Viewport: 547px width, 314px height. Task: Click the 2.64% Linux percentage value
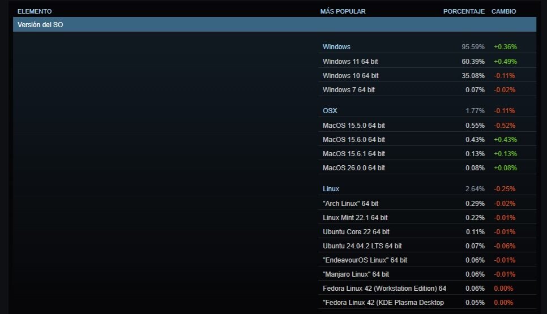point(475,189)
